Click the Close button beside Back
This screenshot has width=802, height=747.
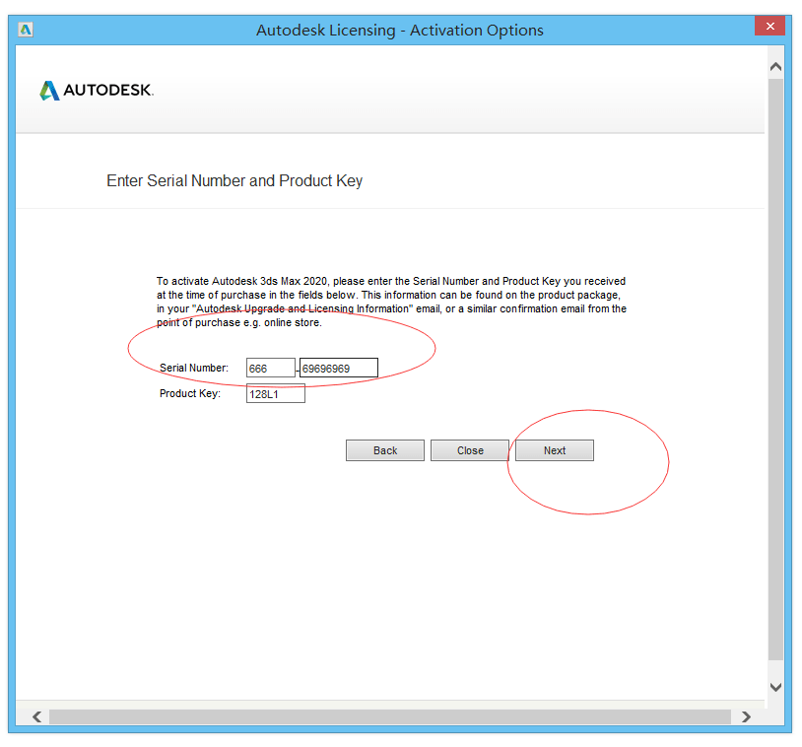click(x=470, y=450)
